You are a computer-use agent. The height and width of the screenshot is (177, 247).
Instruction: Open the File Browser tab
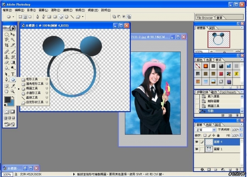pos(205,18)
